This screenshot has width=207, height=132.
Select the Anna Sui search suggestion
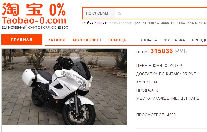(x=168, y=23)
